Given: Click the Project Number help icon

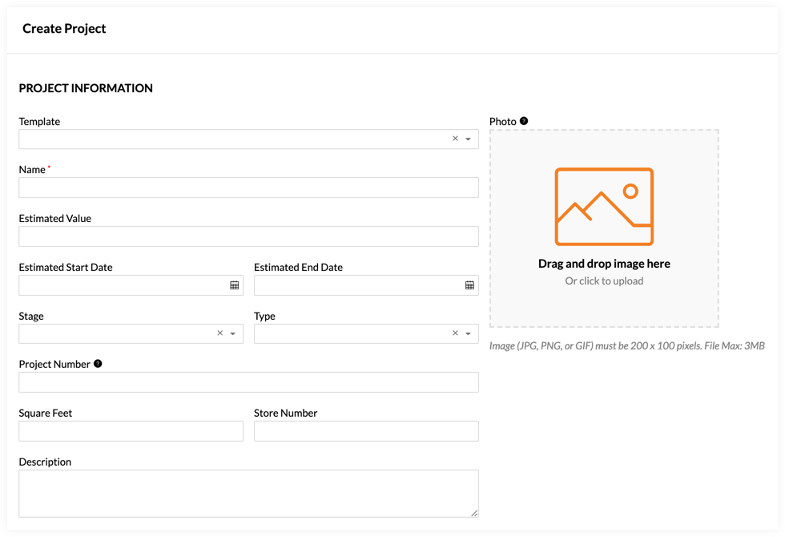Looking at the screenshot, I should click(x=98, y=364).
